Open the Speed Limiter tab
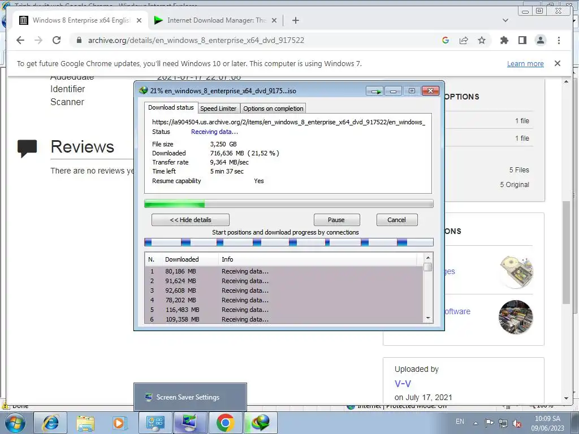 tap(218, 108)
